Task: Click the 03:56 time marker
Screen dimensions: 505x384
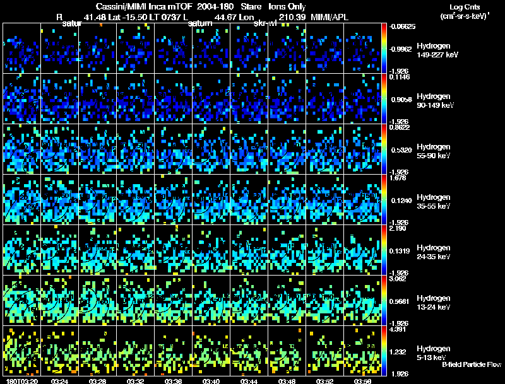Action: 362,381
